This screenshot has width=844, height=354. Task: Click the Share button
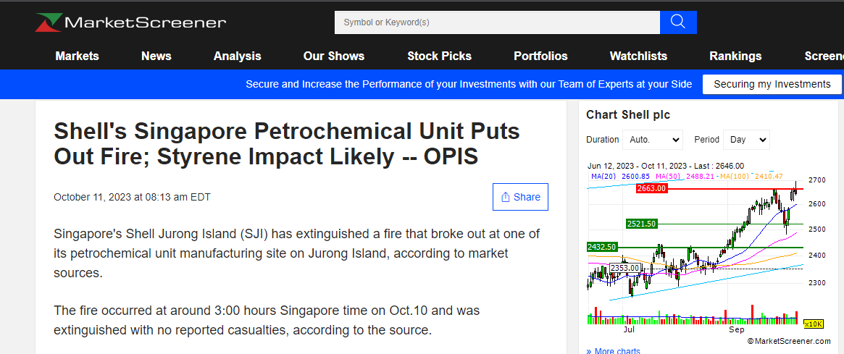click(520, 197)
